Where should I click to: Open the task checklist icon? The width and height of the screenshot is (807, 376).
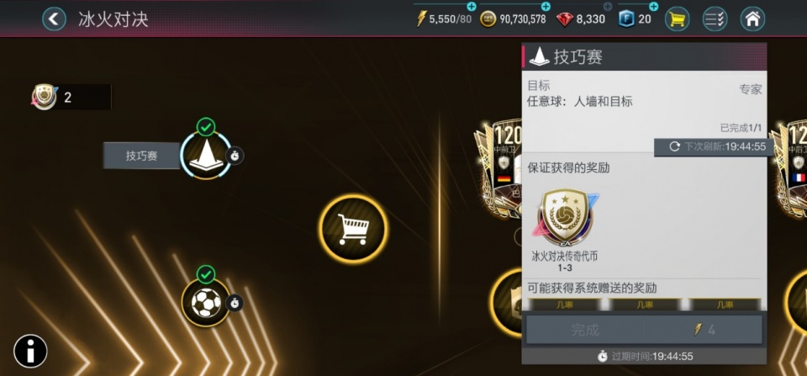[x=715, y=19]
